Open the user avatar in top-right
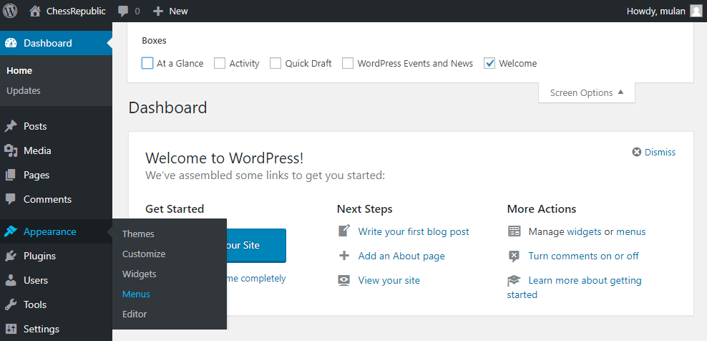707x341 pixels. pyautogui.click(x=696, y=11)
